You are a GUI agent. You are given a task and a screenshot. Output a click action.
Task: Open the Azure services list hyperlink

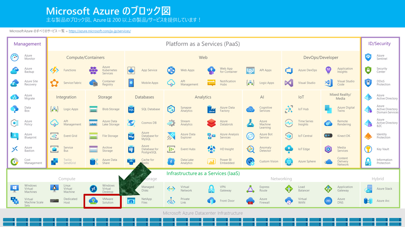100,31
